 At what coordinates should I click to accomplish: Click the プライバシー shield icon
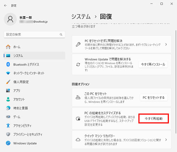[x=8, y=134]
